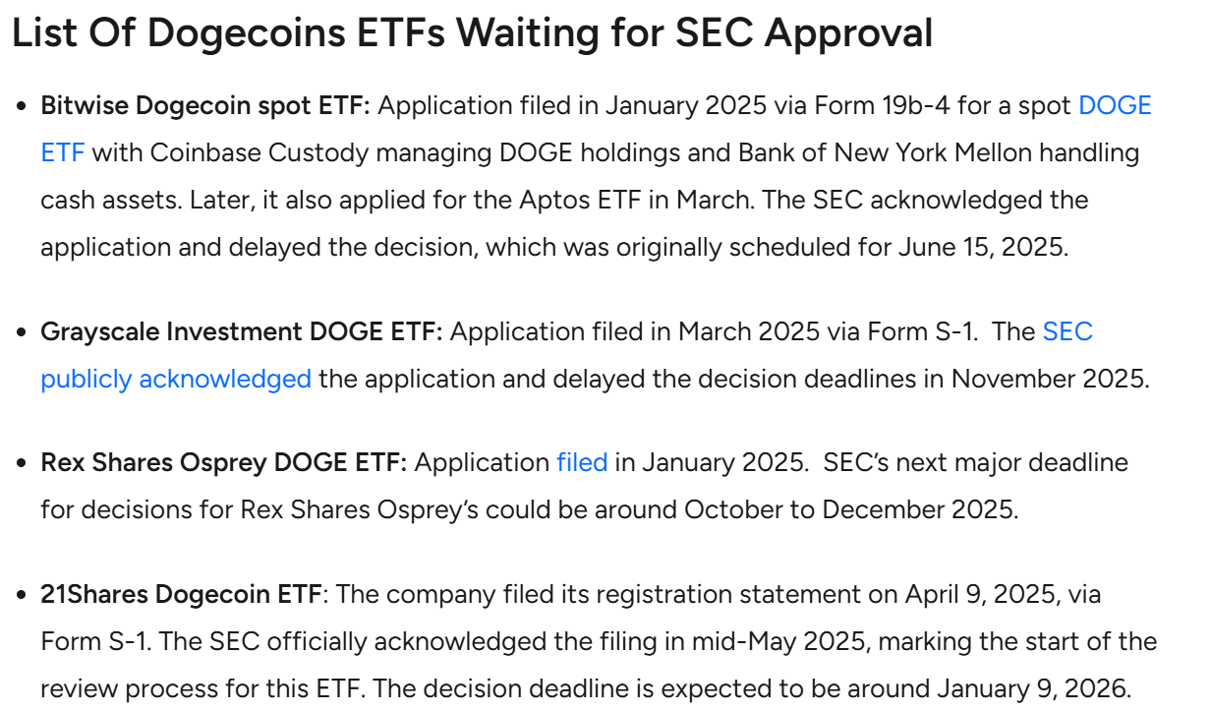This screenshot has width=1210, height=712.
Task: Click the "June 15, 2025" date text
Action: click(x=979, y=247)
